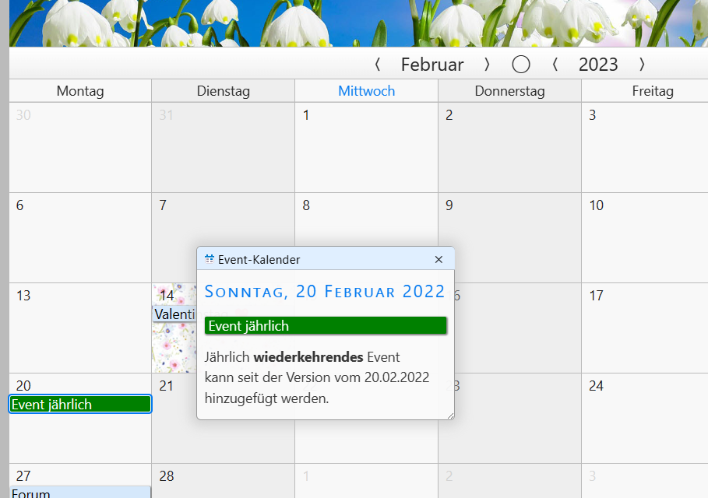Click the Februar month label
This screenshot has width=708, height=498.
pos(432,65)
